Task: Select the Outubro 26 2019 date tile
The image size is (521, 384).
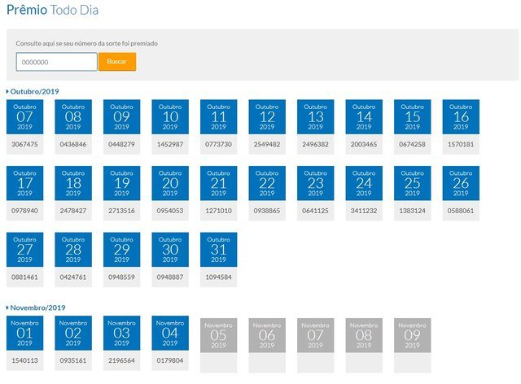Action: tap(461, 184)
